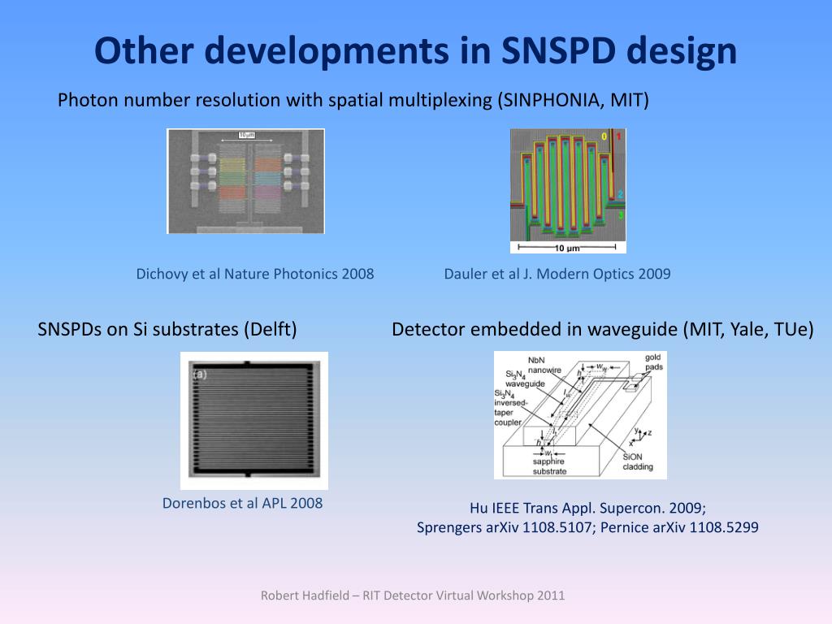Open the Dichovy SEM image of multiplexed detector
832x624 pixels.
(245, 181)
